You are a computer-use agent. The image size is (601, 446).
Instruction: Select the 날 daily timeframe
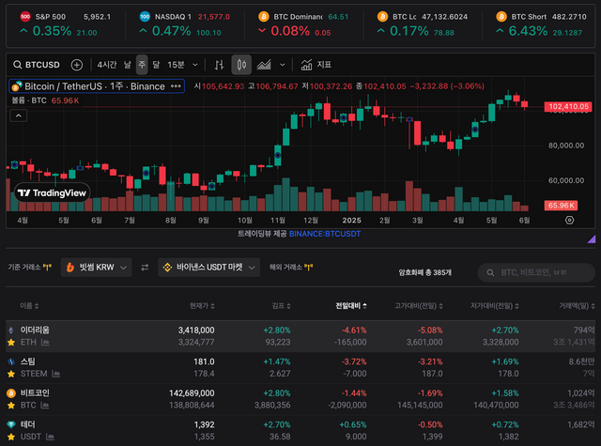point(128,65)
